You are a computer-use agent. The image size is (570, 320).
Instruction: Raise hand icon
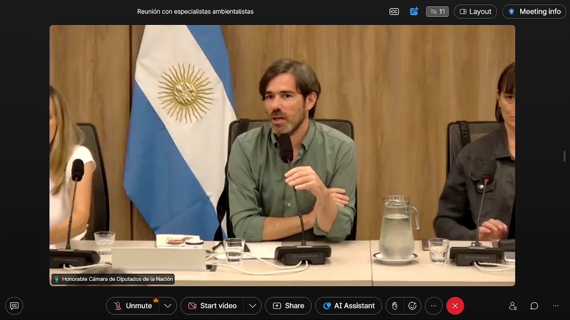coord(395,306)
